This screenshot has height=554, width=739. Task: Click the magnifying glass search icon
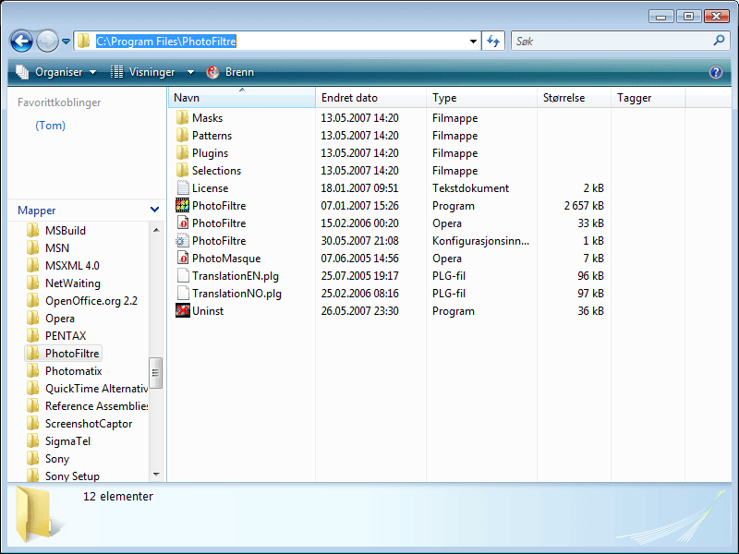coord(719,41)
